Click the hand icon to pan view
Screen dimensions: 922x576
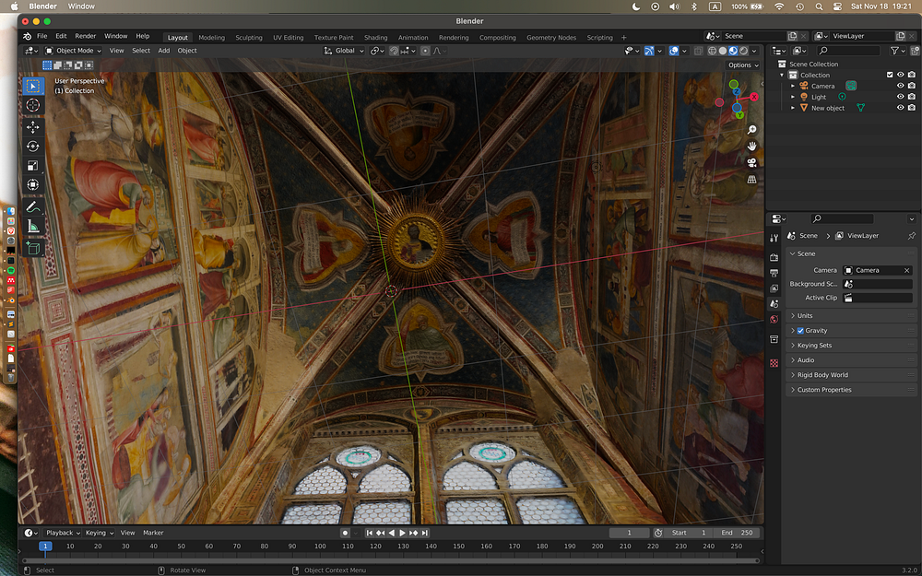pos(752,147)
